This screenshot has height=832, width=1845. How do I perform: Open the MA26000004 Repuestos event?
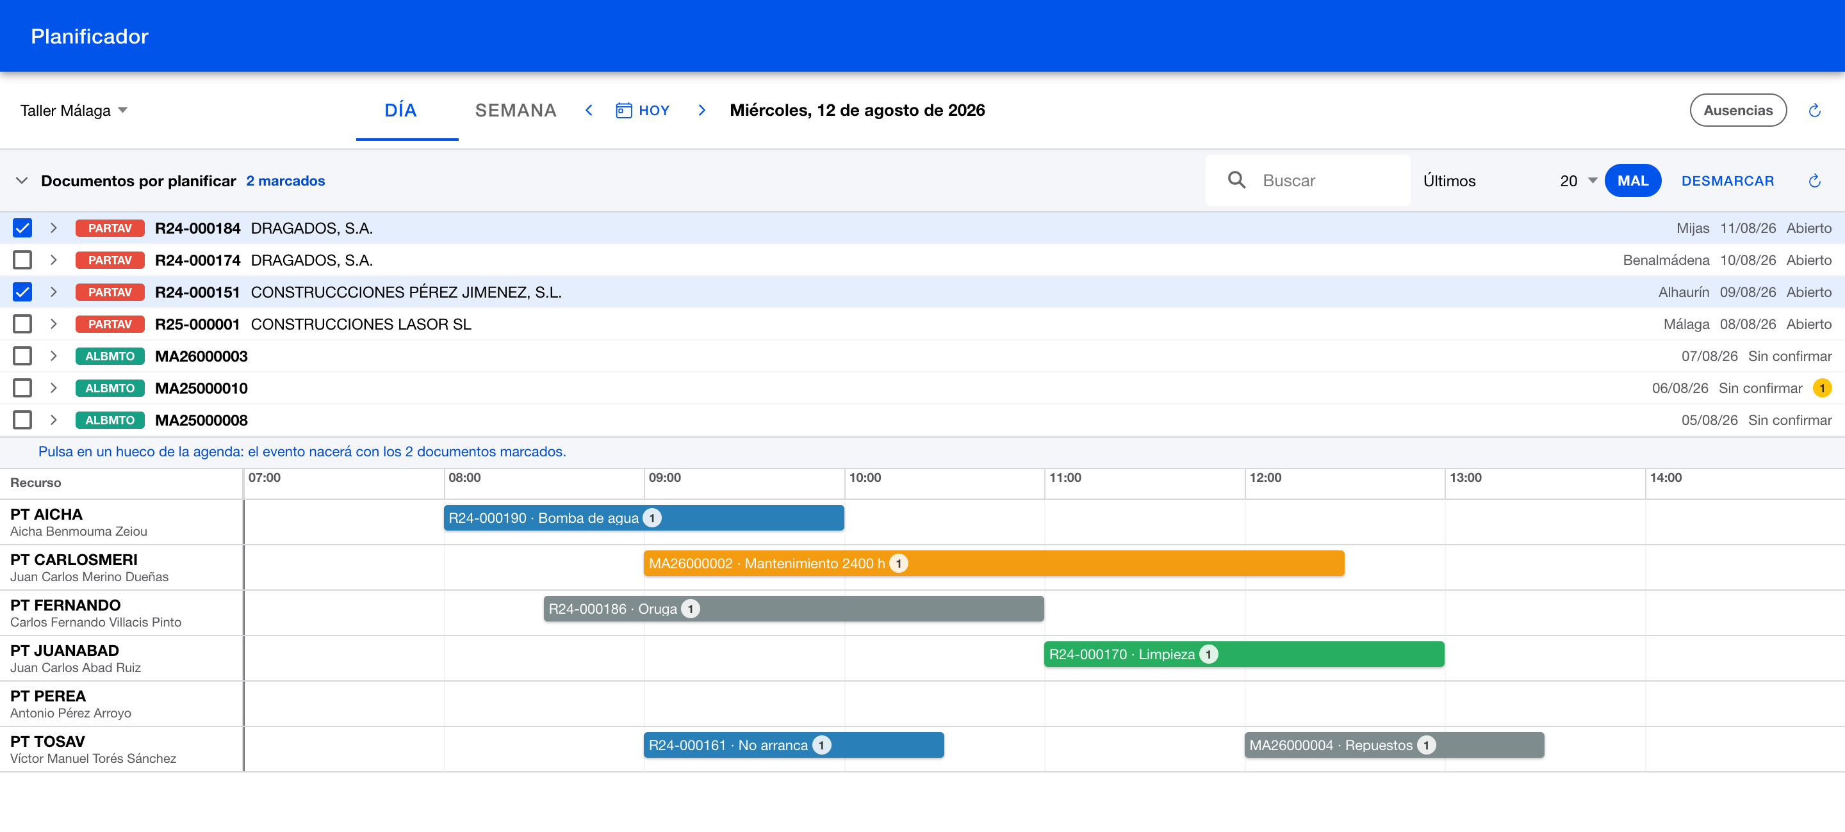pos(1394,746)
